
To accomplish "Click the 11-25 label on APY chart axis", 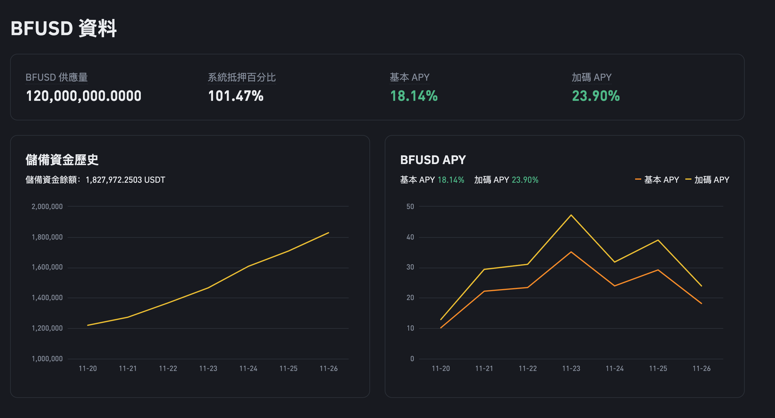I will point(658,369).
